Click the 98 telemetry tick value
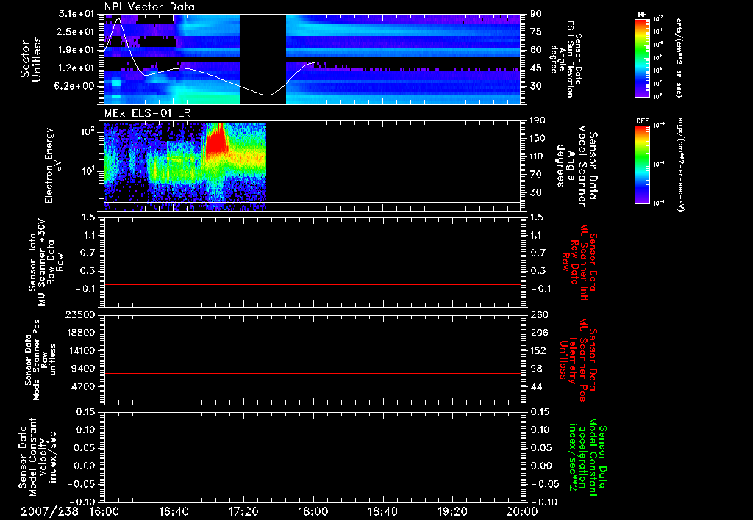Viewport: 753px width, 520px height. (536, 369)
